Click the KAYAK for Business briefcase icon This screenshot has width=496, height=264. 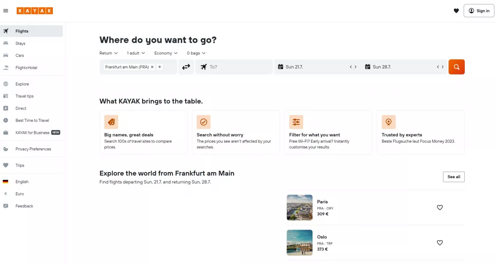[6, 133]
